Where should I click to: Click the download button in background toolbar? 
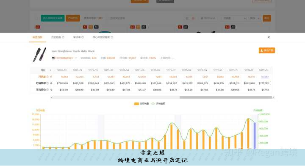point(208,18)
